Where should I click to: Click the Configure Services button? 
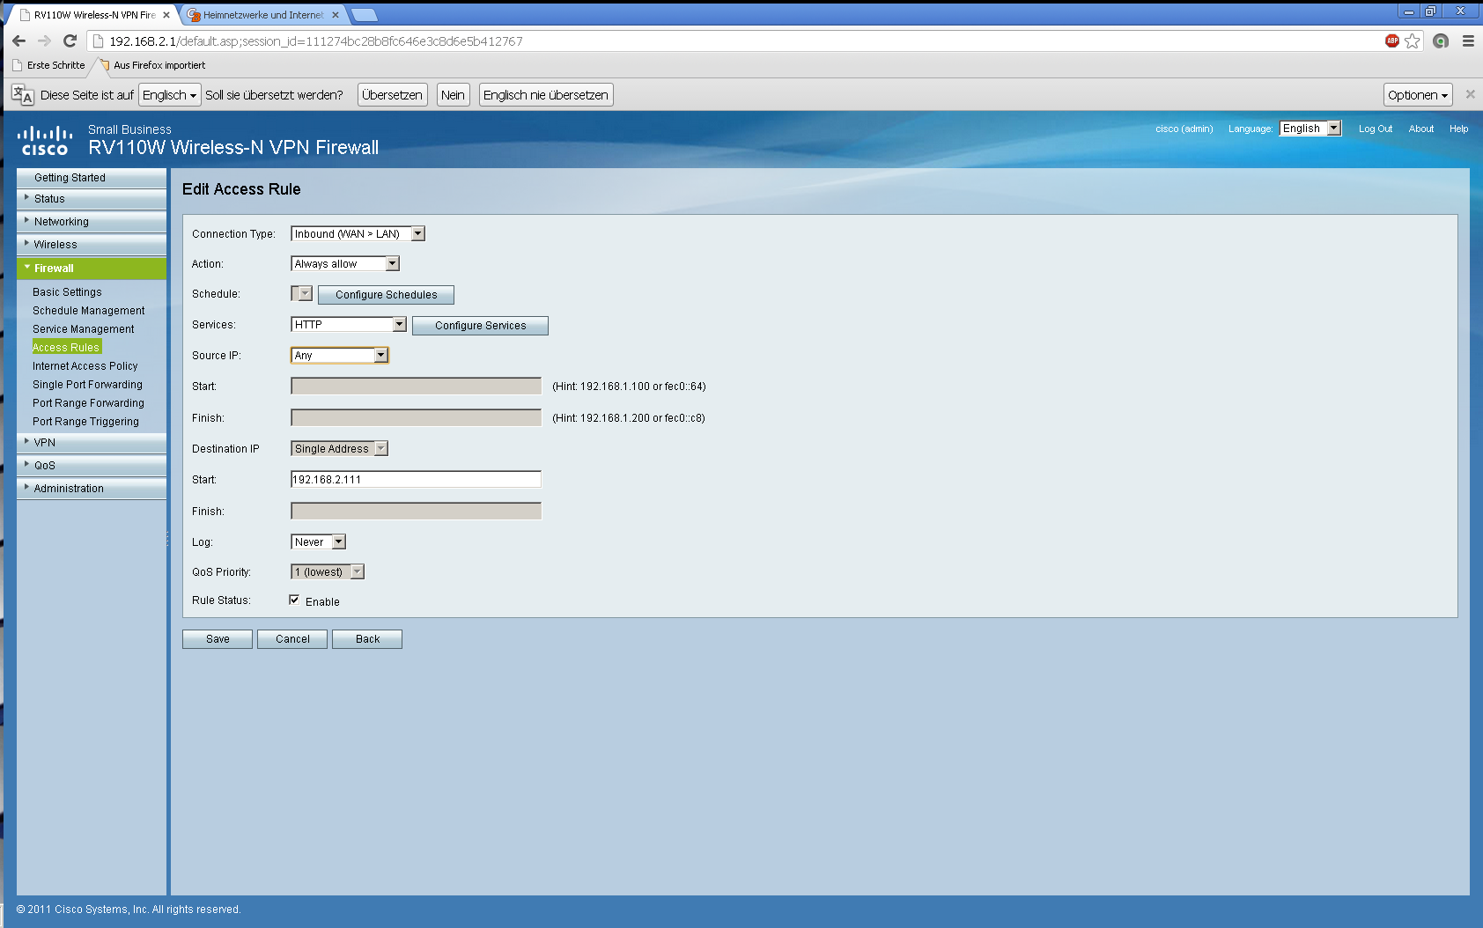point(480,326)
